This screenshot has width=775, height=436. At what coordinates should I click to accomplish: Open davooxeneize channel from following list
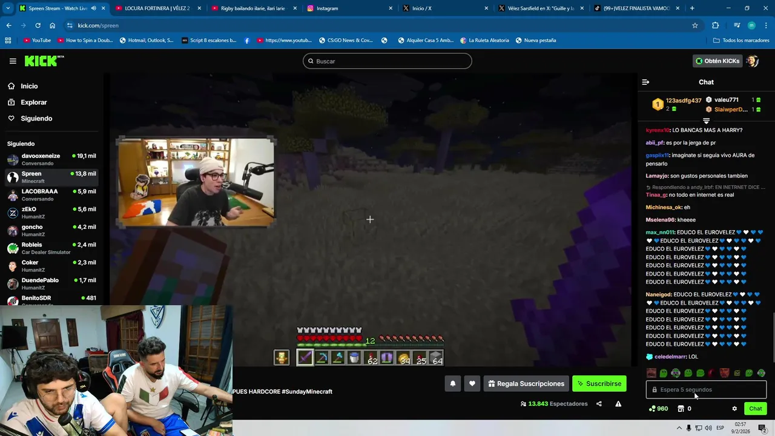[x=51, y=159]
